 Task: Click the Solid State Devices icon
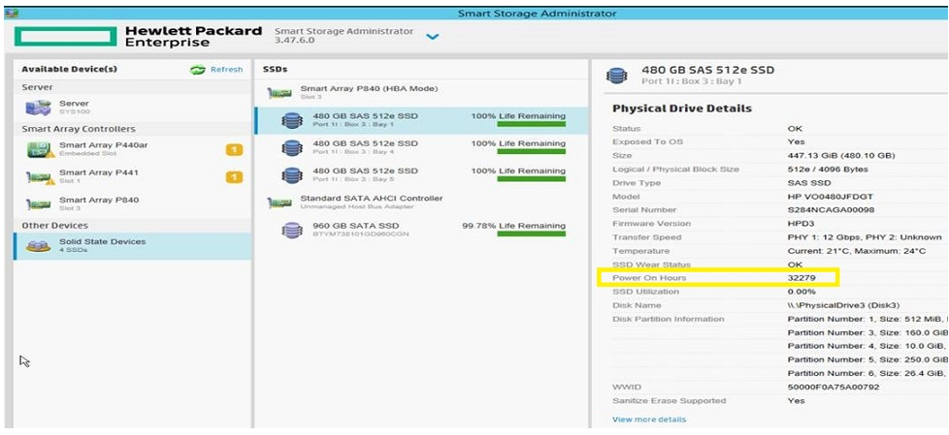(39, 245)
